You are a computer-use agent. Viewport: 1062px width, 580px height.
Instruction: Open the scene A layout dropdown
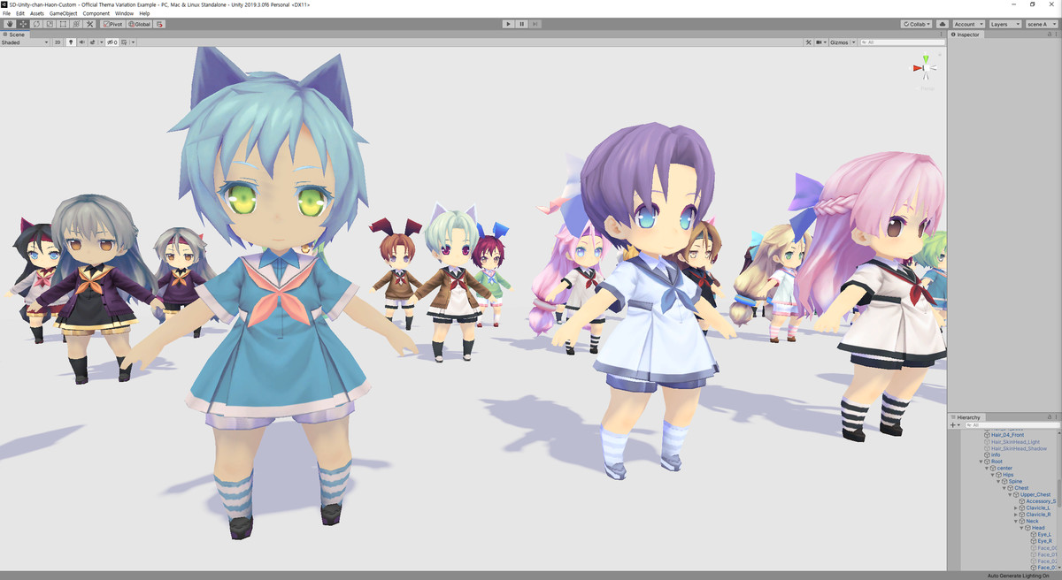(x=1042, y=24)
